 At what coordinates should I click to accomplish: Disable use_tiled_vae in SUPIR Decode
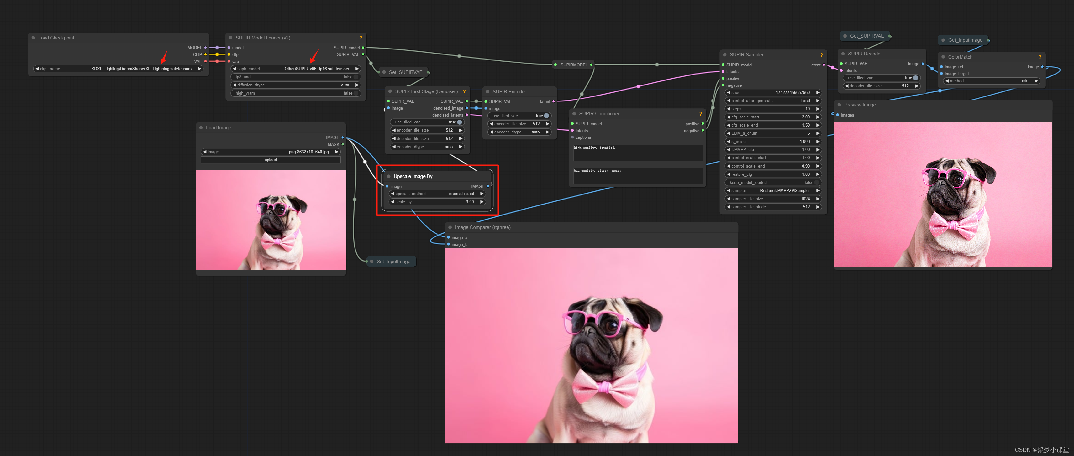tap(915, 78)
